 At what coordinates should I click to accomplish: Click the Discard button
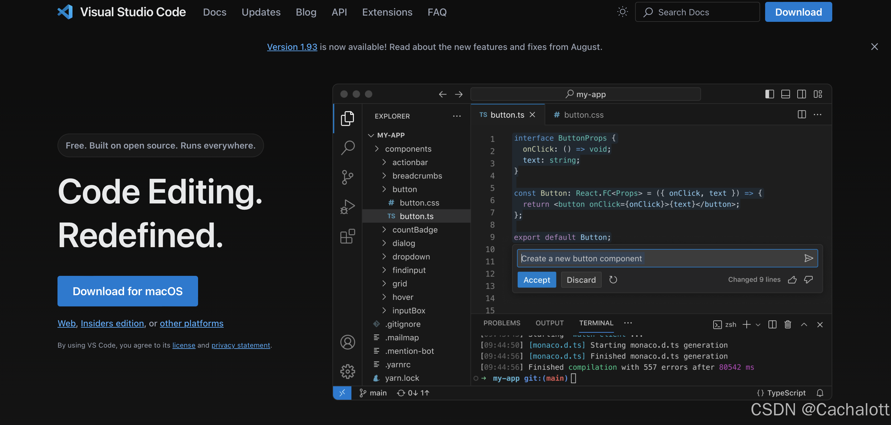(581, 280)
